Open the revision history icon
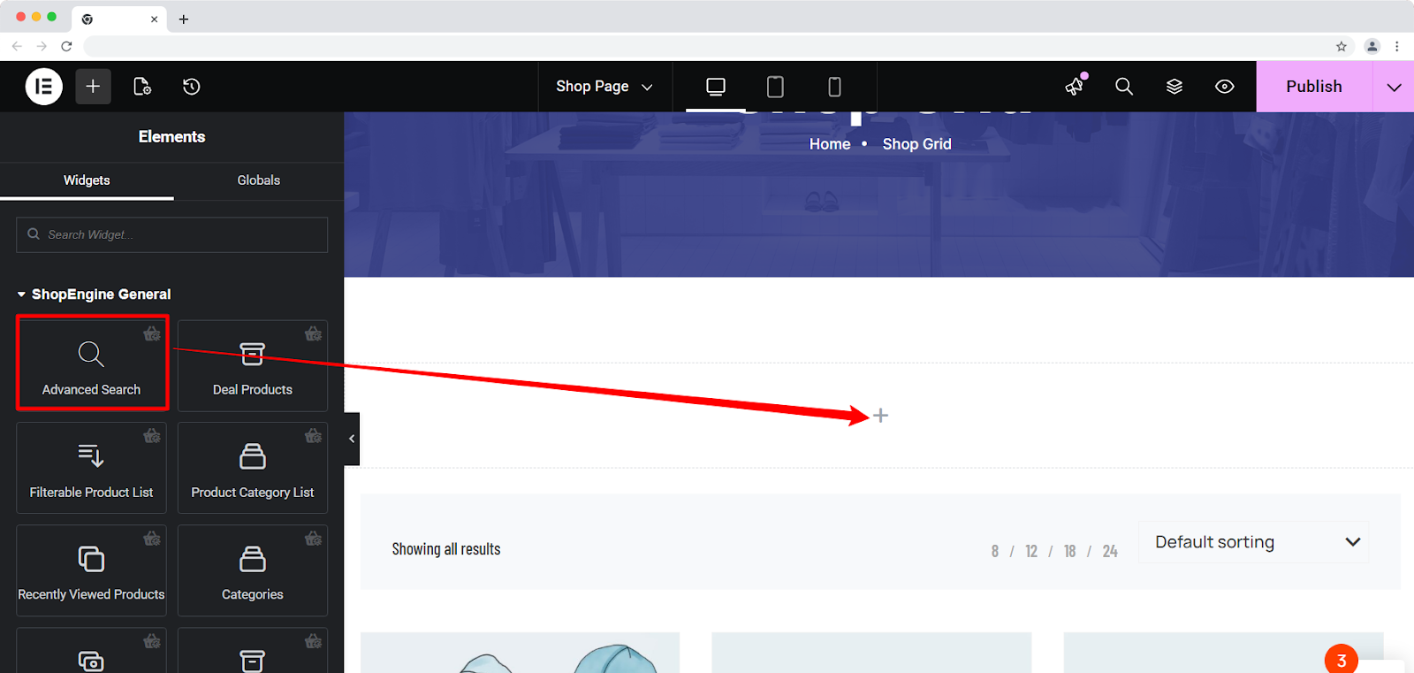1414x673 pixels. 191,87
